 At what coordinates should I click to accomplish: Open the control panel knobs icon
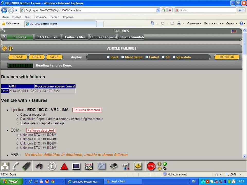(x=101, y=166)
